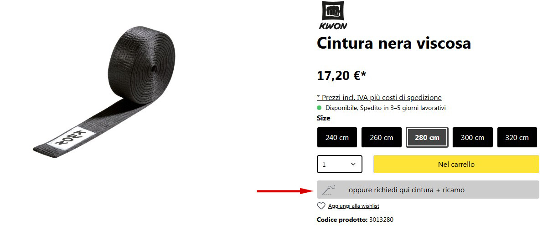Click the green availability dot
Viewport: 548px width, 230px height.
coord(319,108)
